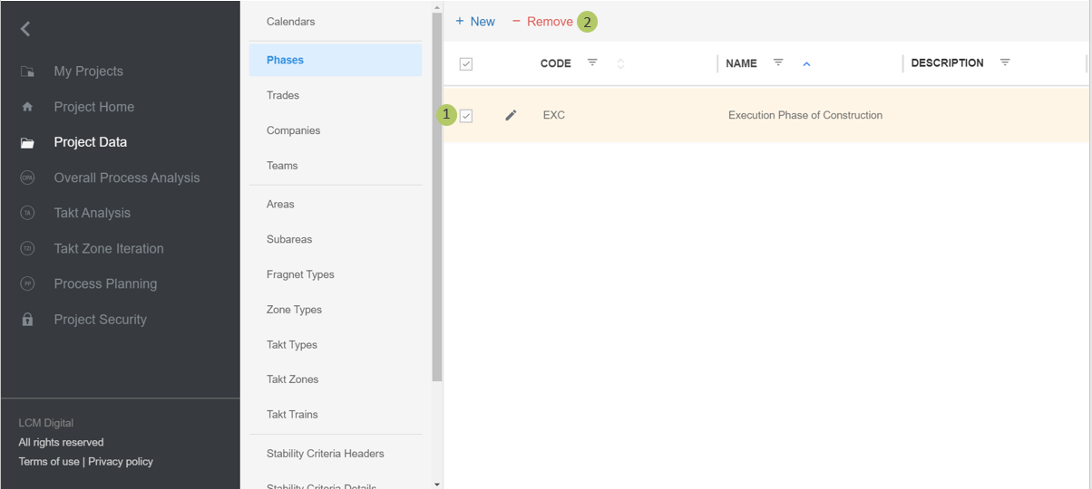Uncheck the EXC row checkbox
This screenshot has width=1092, height=489.
pos(466,116)
